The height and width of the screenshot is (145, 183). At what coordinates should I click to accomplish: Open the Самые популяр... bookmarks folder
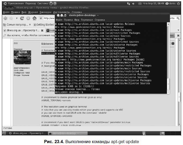[17, 25]
